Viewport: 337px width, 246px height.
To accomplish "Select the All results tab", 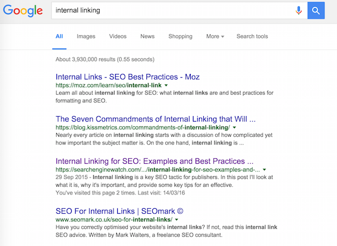I will click(x=59, y=37).
